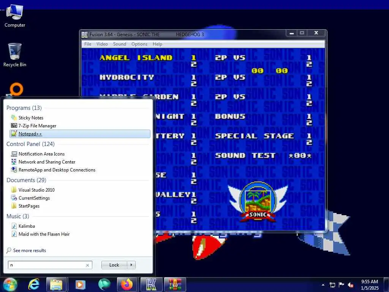389x292 pixels.
Task: Open the Recycle Bin desktop icon
Action: click(15, 55)
